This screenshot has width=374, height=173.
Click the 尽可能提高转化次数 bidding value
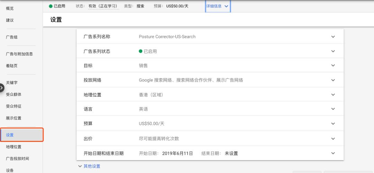tap(159, 138)
